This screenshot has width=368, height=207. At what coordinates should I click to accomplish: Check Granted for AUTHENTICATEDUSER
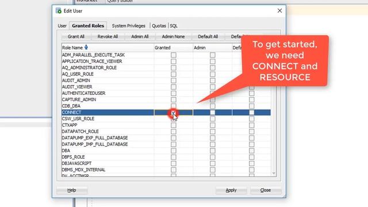174,93
